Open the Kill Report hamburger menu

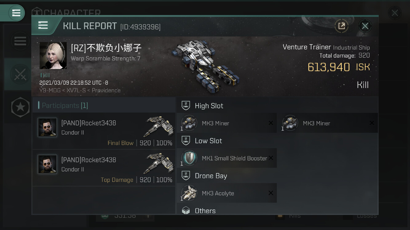coord(43,25)
